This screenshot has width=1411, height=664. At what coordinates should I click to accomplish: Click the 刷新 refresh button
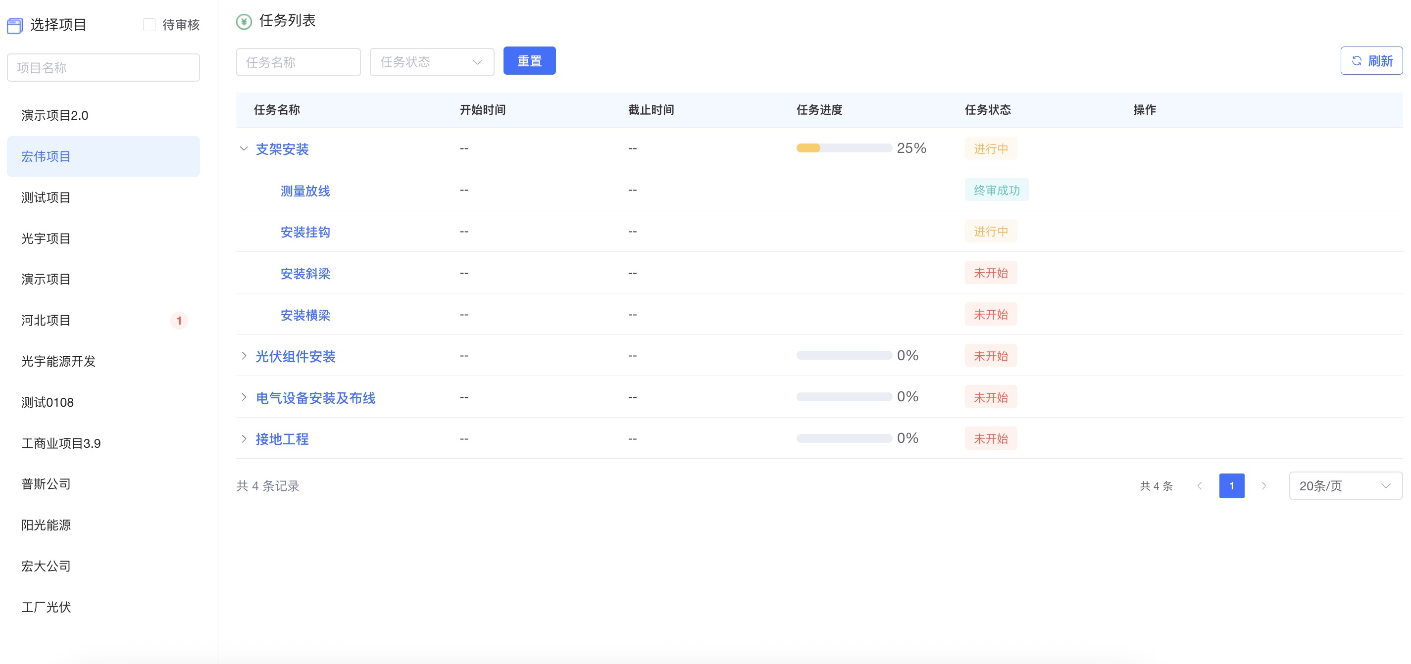tap(1371, 61)
